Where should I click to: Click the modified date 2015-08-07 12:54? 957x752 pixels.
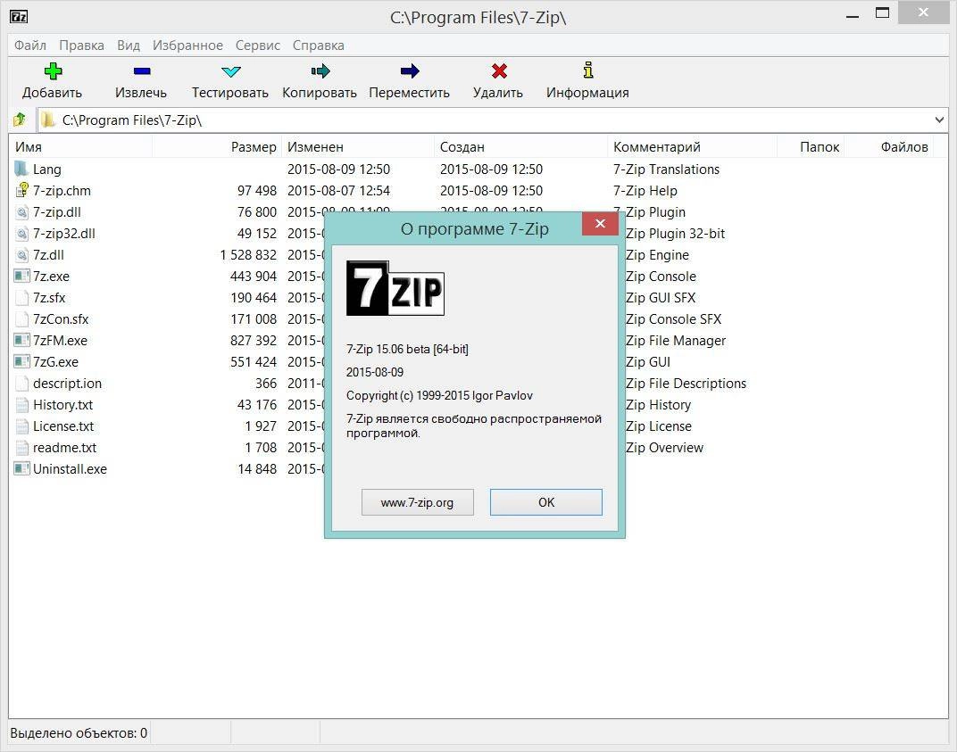click(x=338, y=191)
